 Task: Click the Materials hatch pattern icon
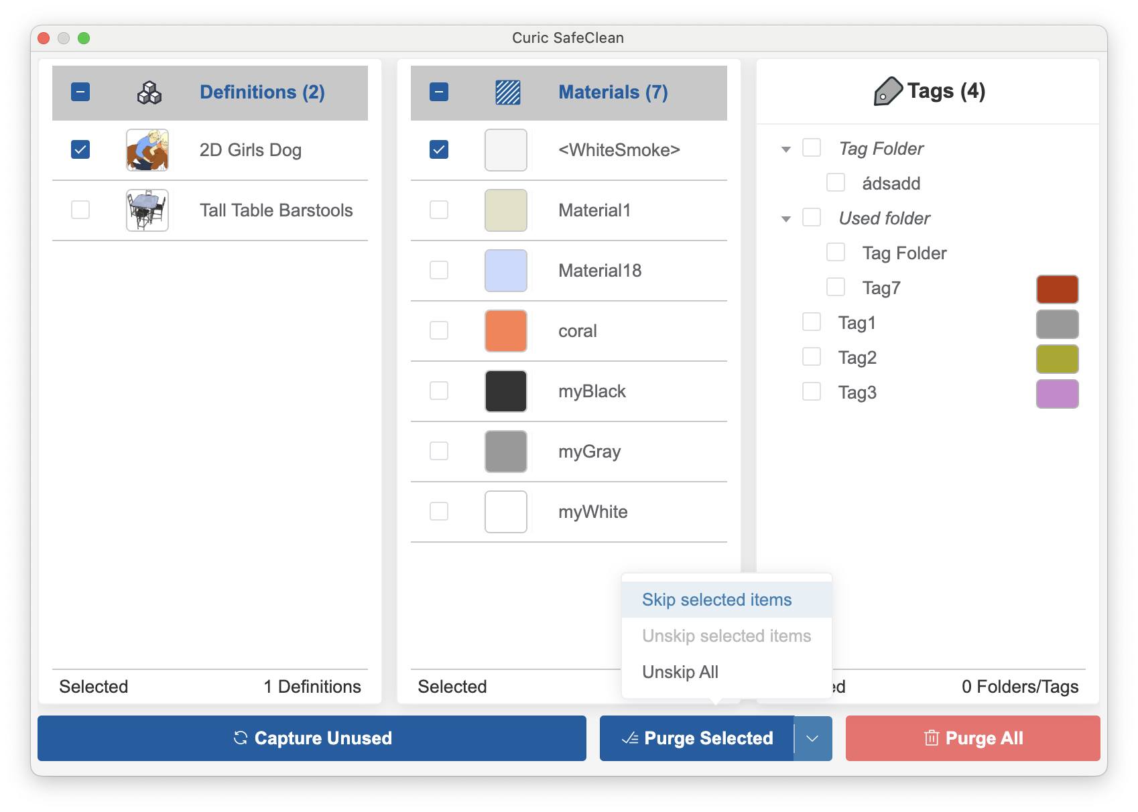click(507, 92)
